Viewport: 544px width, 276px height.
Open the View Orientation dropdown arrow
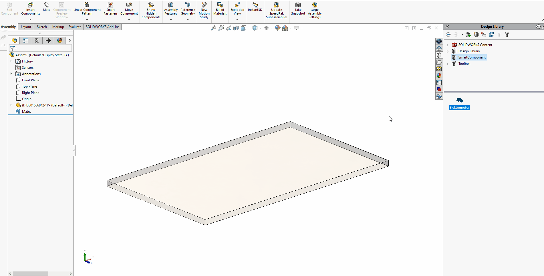click(x=249, y=28)
